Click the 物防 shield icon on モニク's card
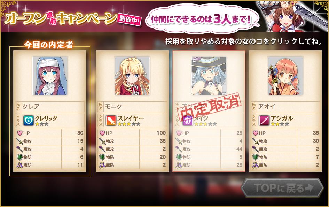Screen dimensions: 329x207 tap(102, 157)
